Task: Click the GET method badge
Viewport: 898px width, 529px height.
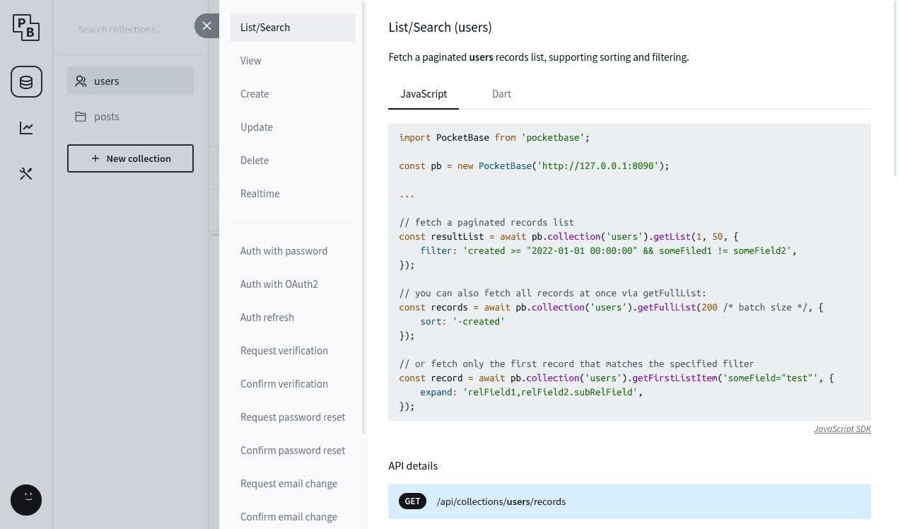Action: coord(413,501)
